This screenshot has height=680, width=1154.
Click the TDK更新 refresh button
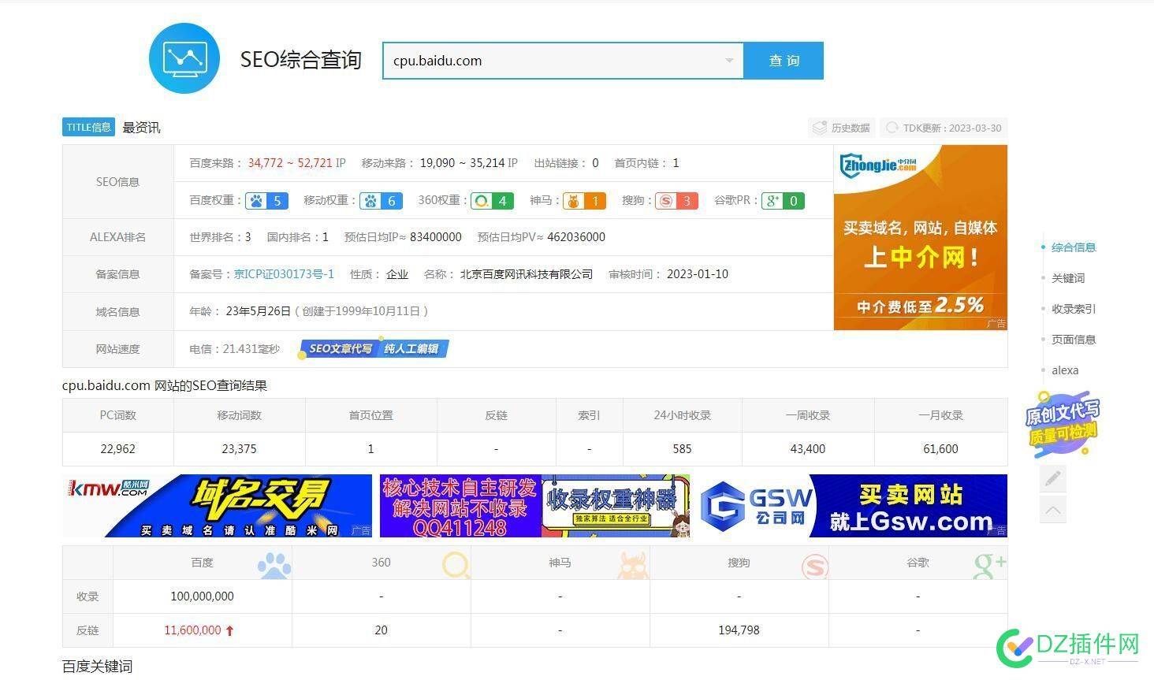944,128
